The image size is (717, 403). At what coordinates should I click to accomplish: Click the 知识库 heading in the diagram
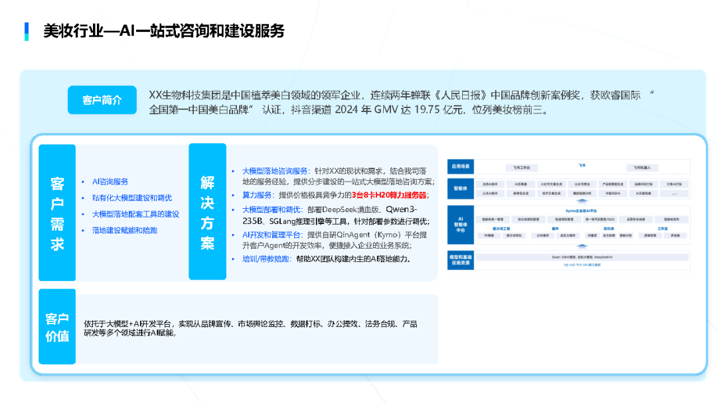pos(609,229)
